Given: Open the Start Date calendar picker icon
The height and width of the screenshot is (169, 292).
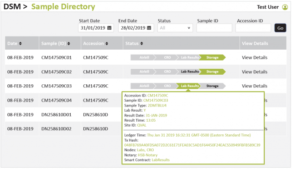Looking at the screenshot, I should pyautogui.click(x=109, y=28).
